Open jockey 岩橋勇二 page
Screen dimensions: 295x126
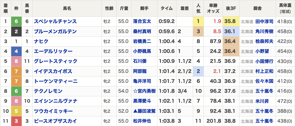[x=142, y=41]
